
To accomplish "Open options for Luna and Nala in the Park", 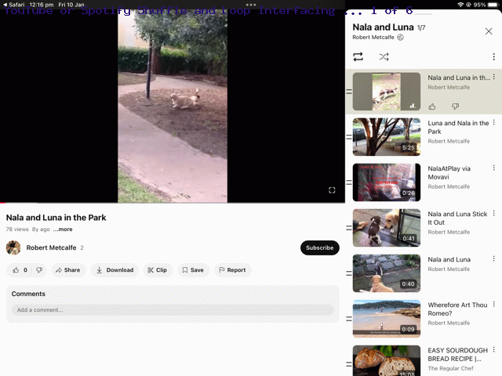I will tap(494, 122).
